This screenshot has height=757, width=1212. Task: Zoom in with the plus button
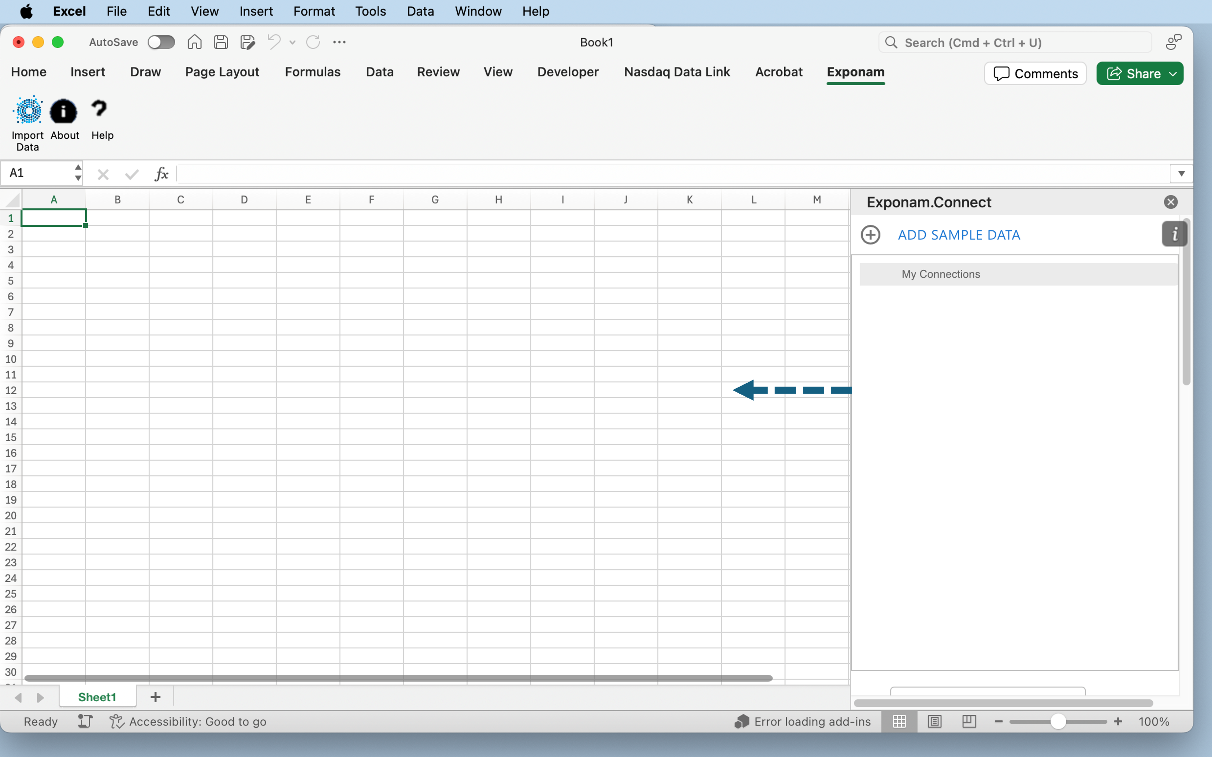tap(1118, 722)
